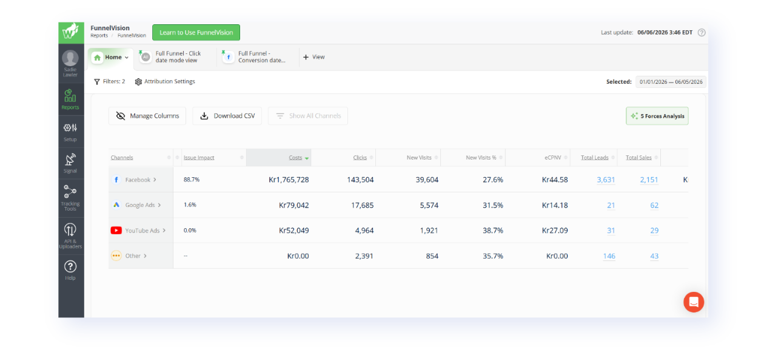Open Google Ads total sales 62 link
The height and width of the screenshot is (355, 781).
click(x=654, y=205)
